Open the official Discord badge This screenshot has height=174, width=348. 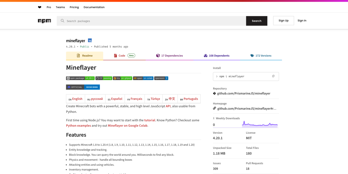tap(83, 87)
